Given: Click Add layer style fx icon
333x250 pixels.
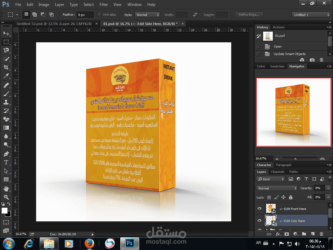Looking at the screenshot, I should tap(278, 234).
